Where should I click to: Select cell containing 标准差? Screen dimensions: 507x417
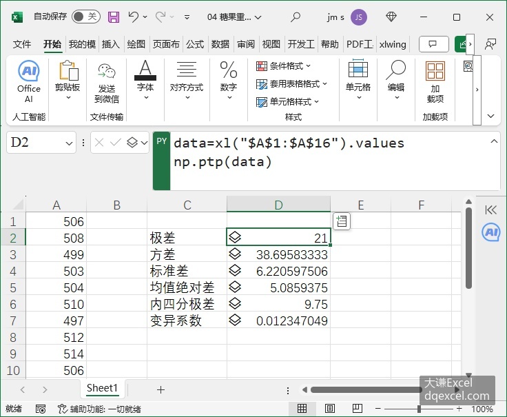187,271
